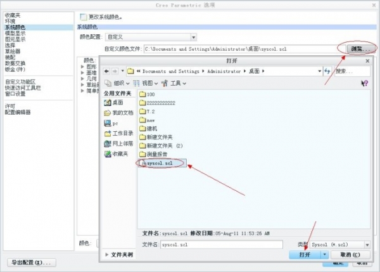Expand the address path dropdown

[x=319, y=71]
